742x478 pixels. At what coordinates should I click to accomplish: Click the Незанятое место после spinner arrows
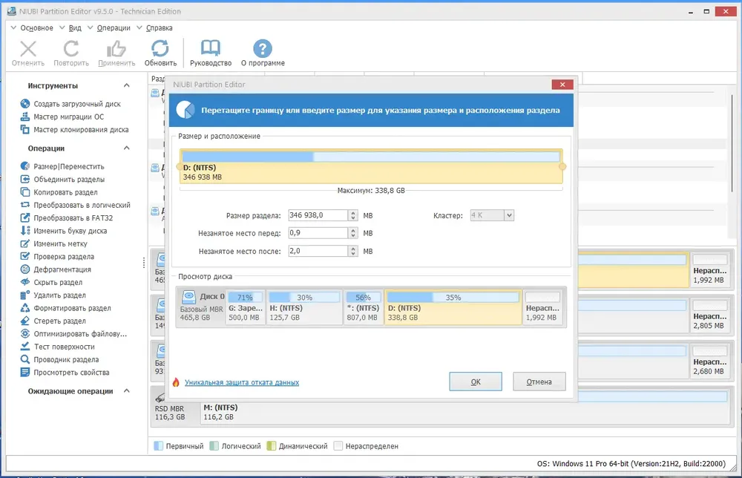tap(353, 252)
